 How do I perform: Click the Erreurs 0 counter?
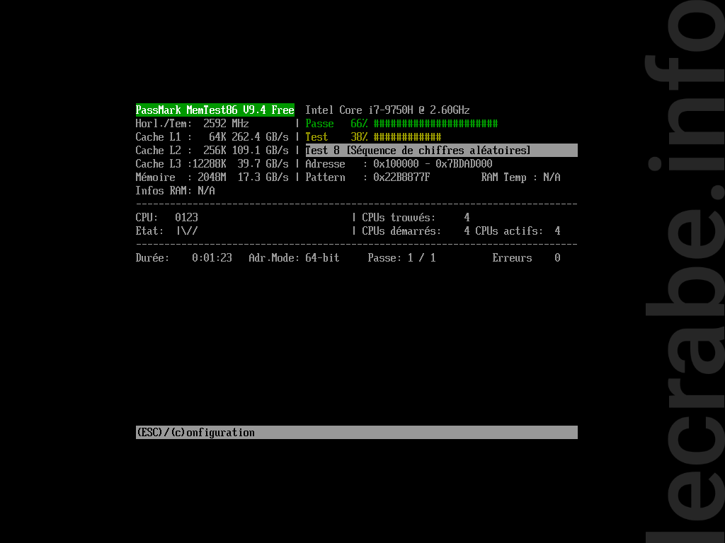(527, 257)
